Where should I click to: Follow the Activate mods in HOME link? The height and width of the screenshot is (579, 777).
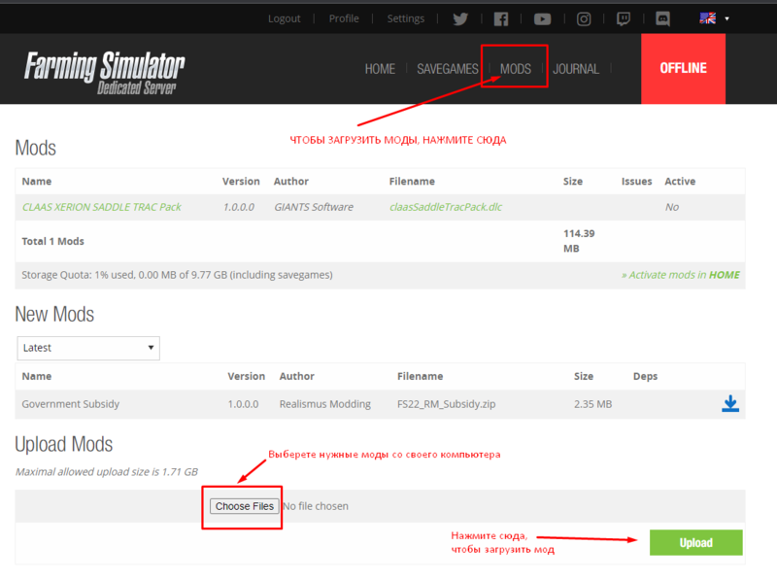coord(681,275)
